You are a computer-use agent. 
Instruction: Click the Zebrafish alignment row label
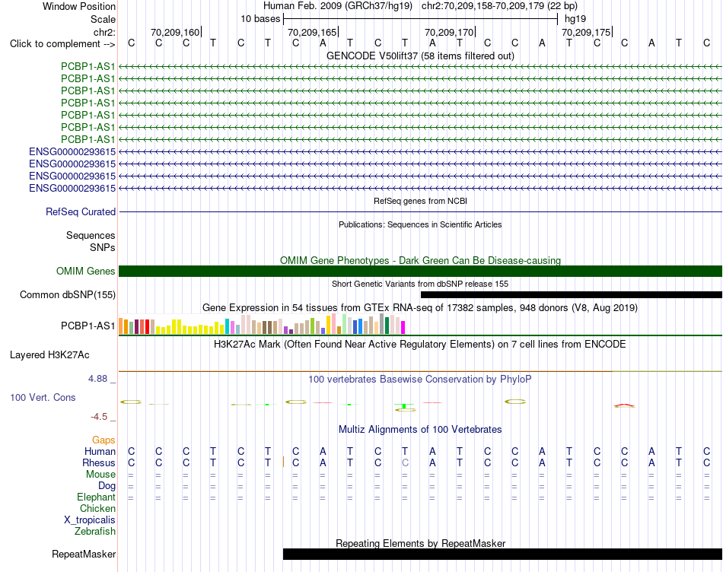(x=95, y=532)
